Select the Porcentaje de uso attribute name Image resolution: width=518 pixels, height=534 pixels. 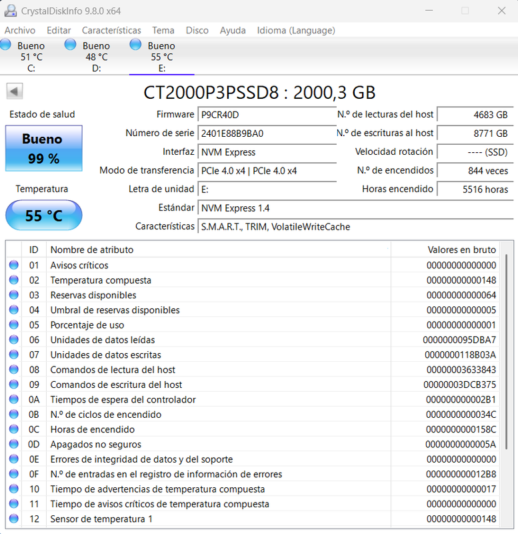click(x=87, y=325)
